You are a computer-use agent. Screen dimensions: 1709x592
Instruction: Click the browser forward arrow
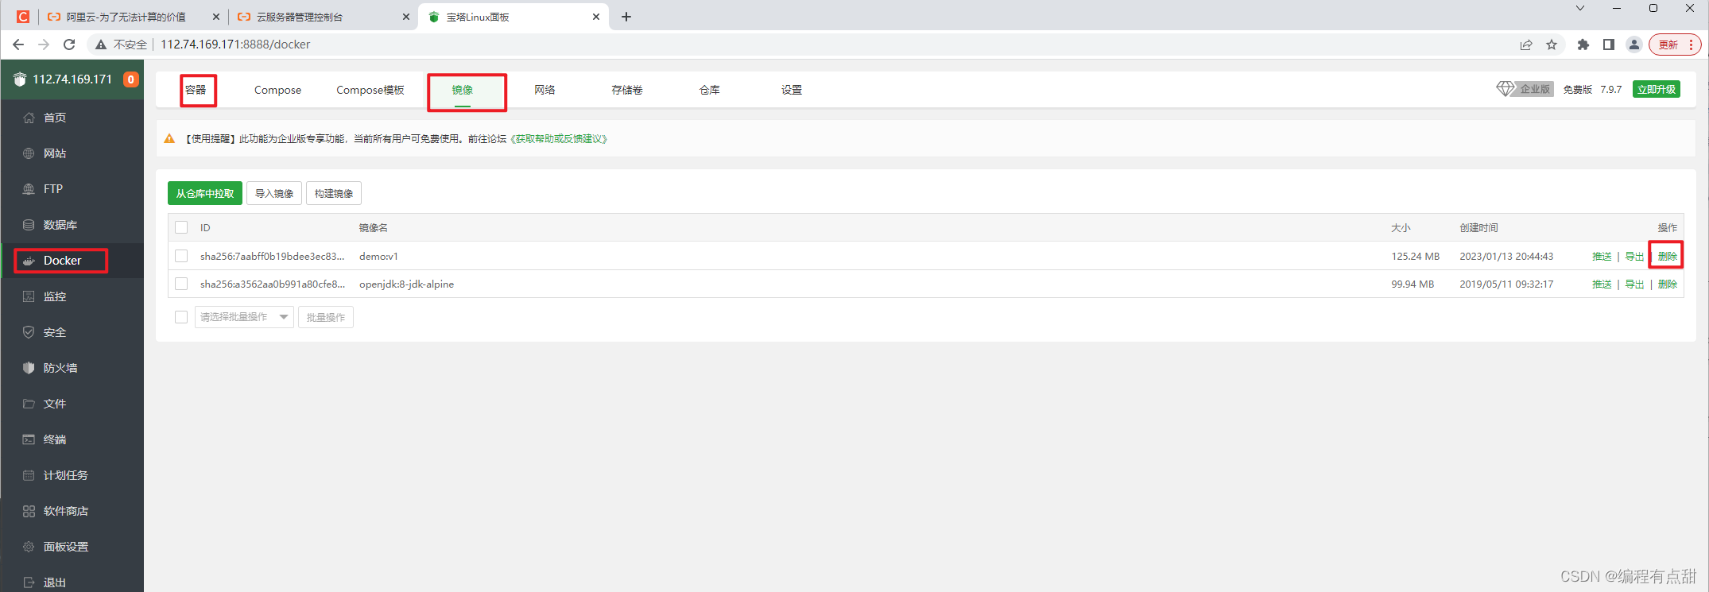point(44,44)
